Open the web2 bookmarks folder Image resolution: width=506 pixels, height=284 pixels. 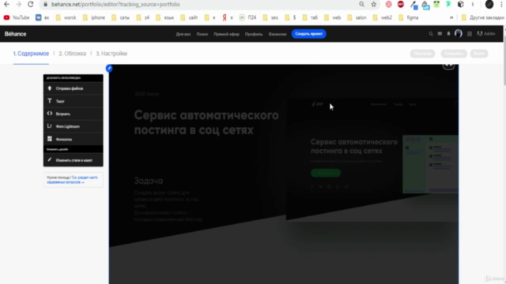[383, 17]
